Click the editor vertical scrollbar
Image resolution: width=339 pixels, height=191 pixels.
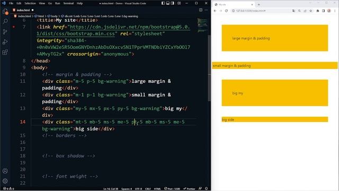tap(209, 68)
